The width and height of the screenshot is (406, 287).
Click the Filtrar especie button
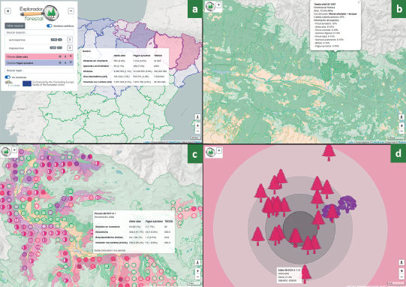(15, 26)
